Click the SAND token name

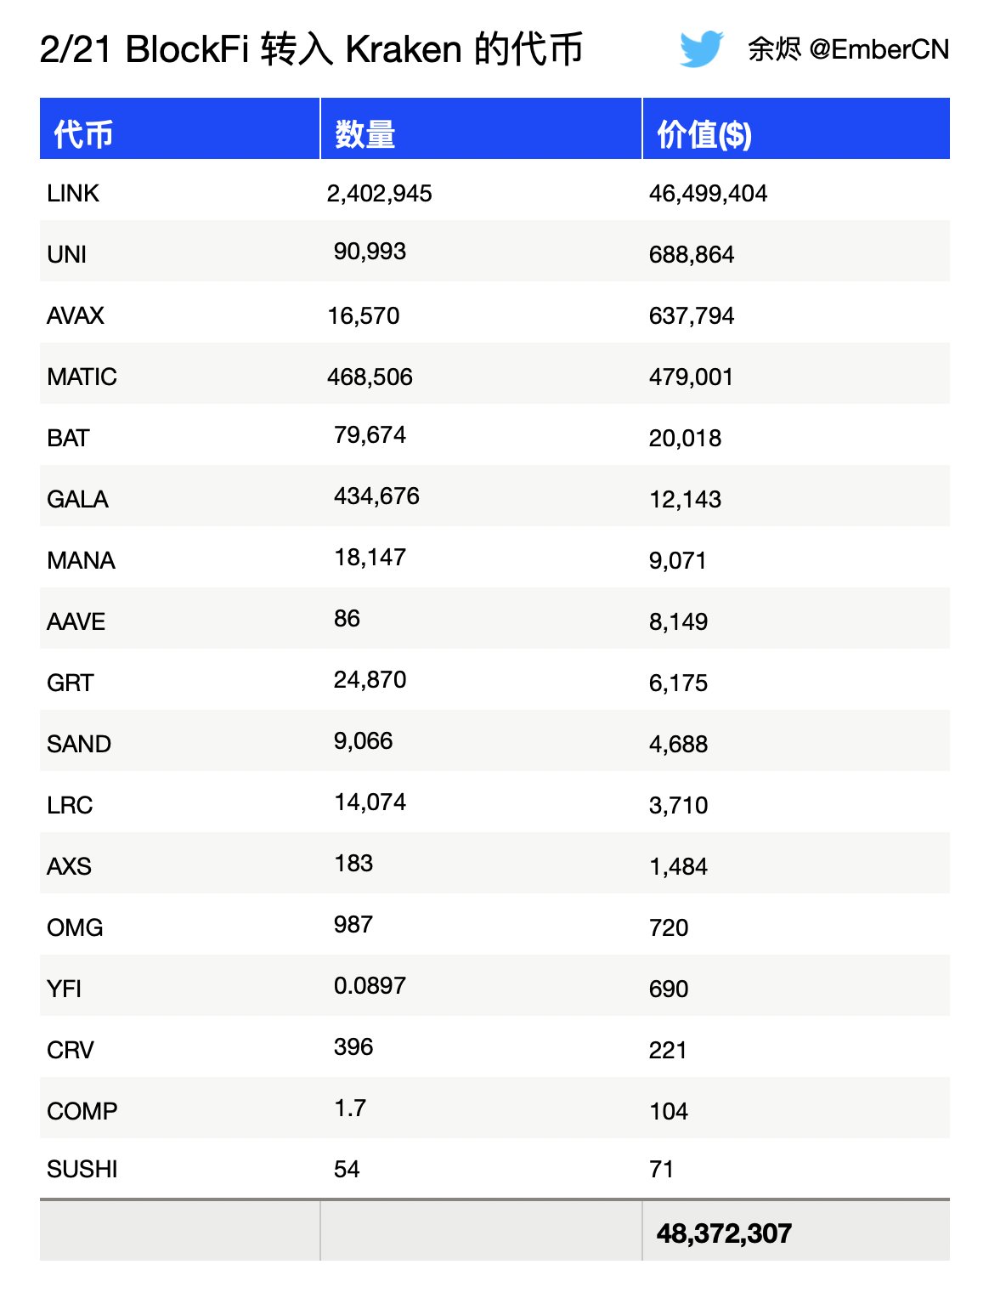click(79, 745)
